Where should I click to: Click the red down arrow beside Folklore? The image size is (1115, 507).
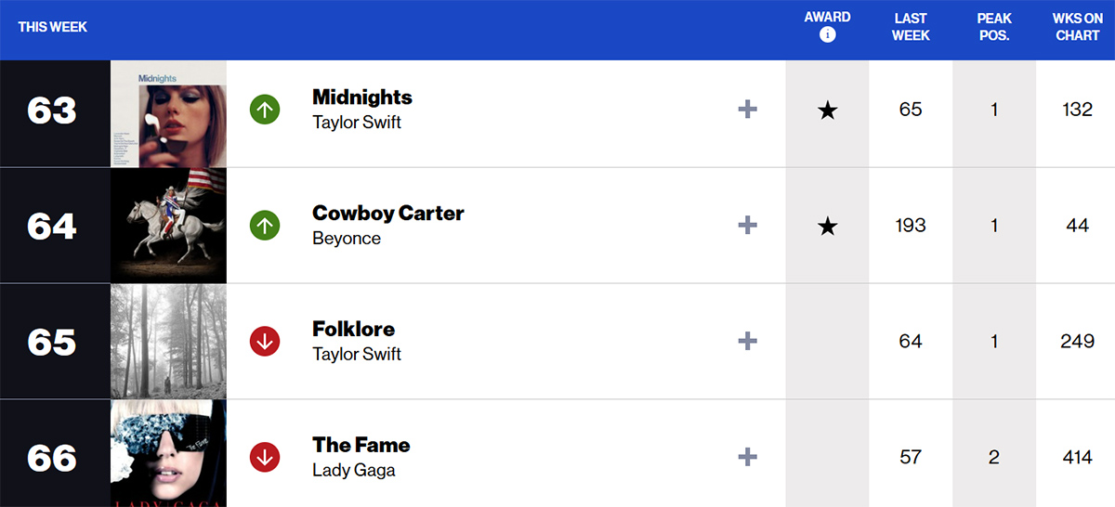[265, 342]
